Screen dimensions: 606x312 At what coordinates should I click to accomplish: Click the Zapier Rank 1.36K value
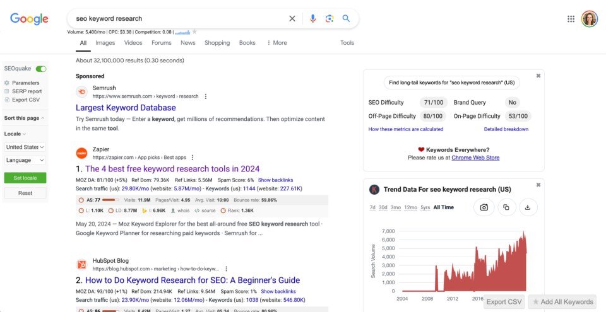[237, 211]
